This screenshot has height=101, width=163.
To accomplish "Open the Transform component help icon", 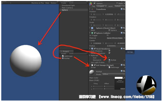I will [x=121, y=9].
